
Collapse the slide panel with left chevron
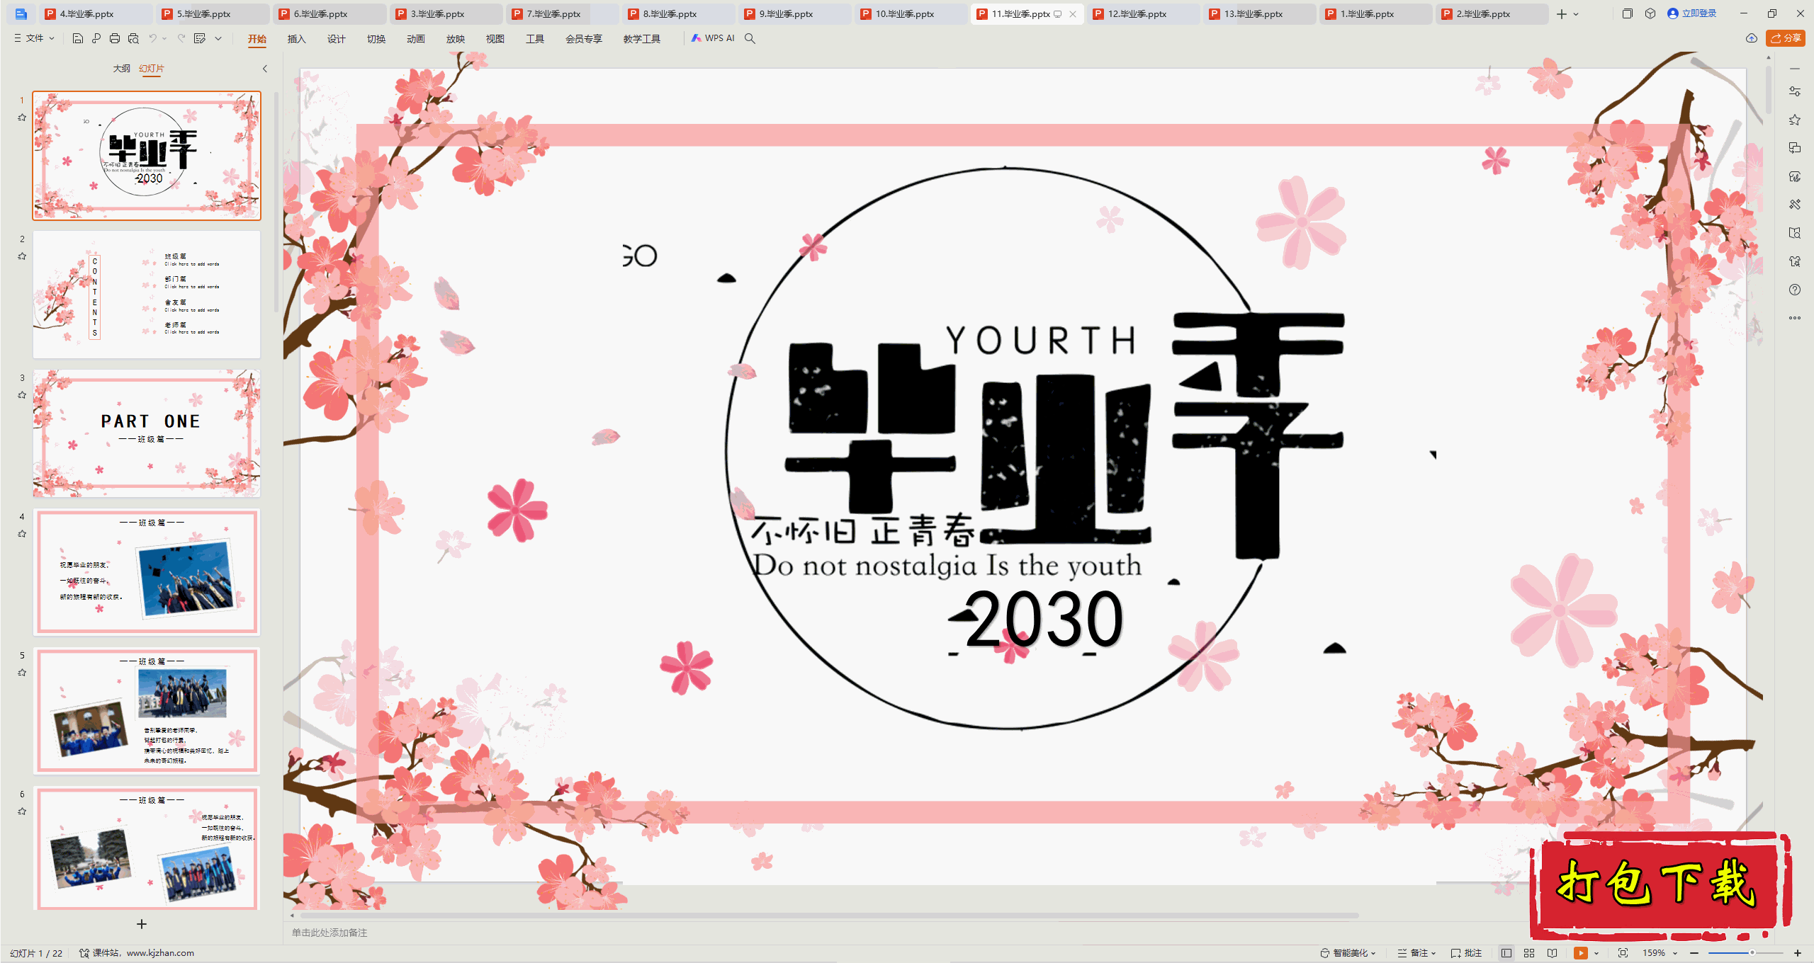(265, 69)
